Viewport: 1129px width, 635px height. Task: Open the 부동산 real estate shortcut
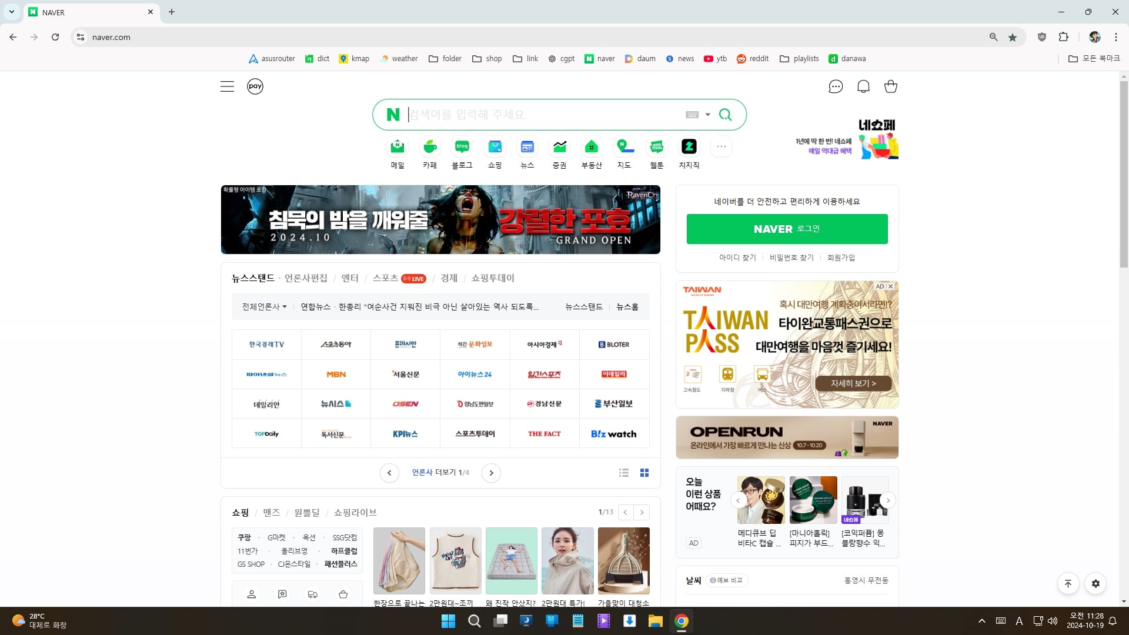592,153
